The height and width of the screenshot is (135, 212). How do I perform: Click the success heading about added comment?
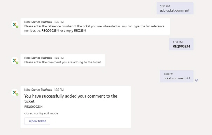point(70,99)
